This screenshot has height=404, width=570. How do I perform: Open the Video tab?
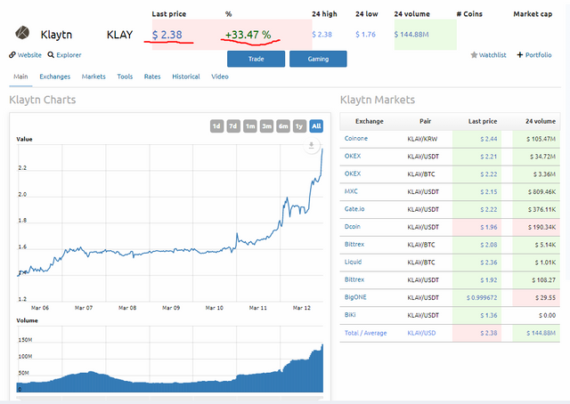(220, 77)
